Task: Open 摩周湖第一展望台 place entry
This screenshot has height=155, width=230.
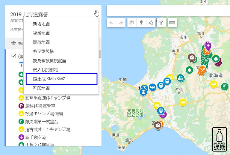Action: [x=42, y=122]
